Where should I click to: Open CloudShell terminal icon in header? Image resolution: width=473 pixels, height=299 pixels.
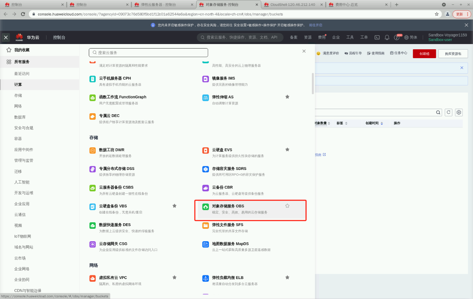click(377, 38)
